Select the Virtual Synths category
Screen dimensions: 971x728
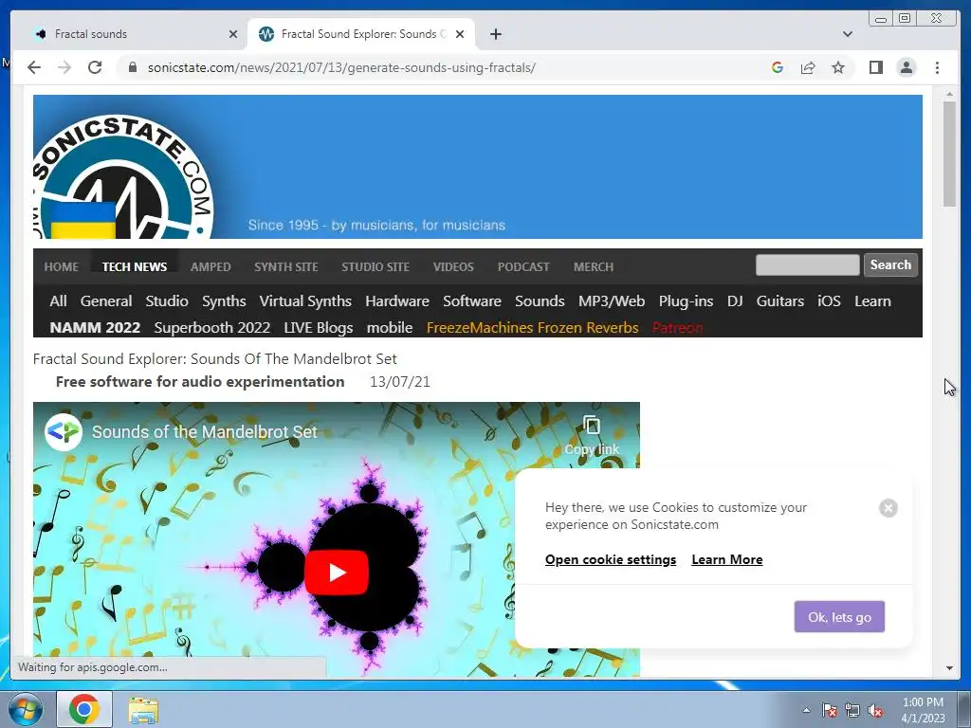(305, 300)
